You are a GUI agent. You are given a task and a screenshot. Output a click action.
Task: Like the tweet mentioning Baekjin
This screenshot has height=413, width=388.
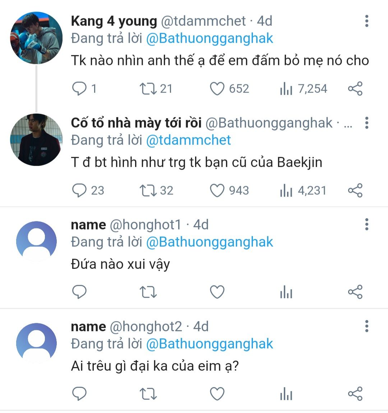coord(217,190)
